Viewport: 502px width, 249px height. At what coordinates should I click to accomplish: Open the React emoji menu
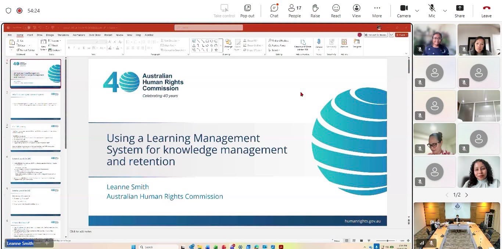tap(336, 11)
